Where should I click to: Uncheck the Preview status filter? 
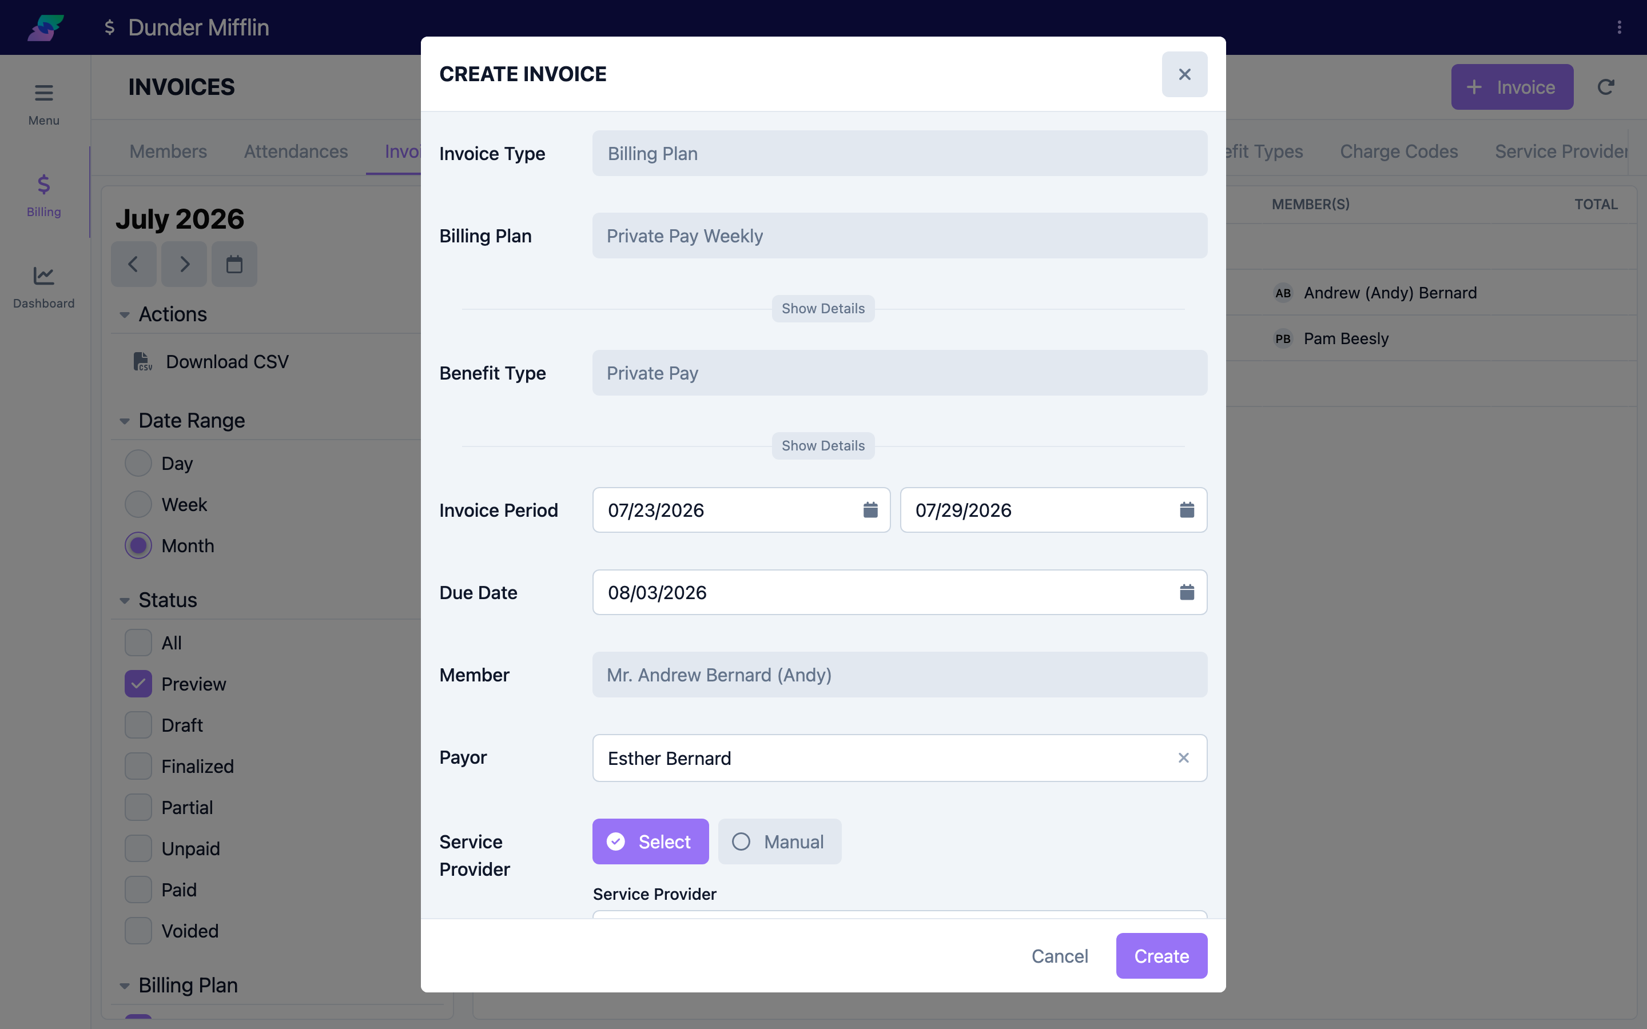pos(138,684)
